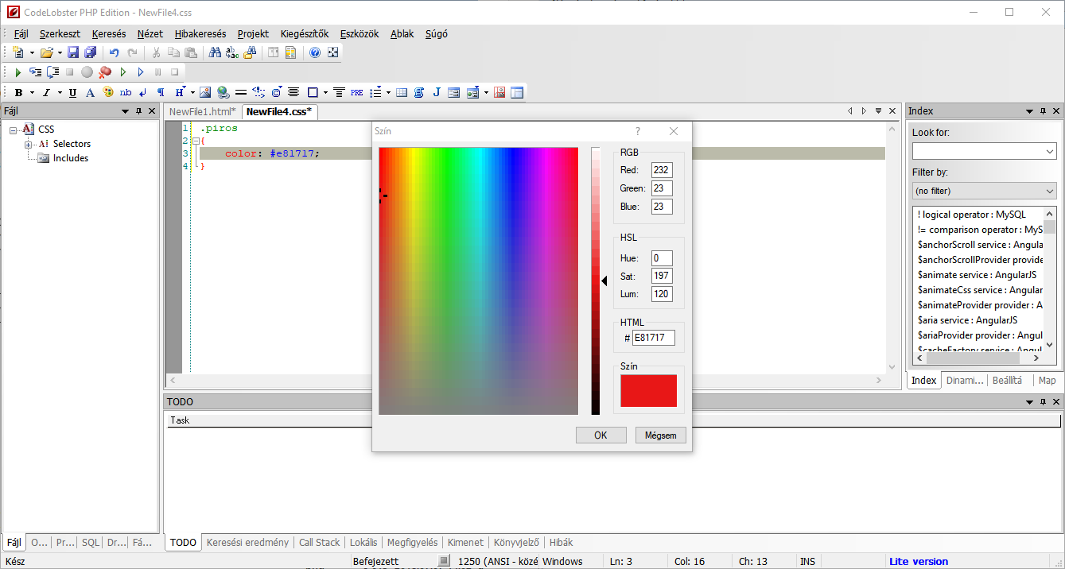Click the blue Help question mark icon

coord(315,52)
